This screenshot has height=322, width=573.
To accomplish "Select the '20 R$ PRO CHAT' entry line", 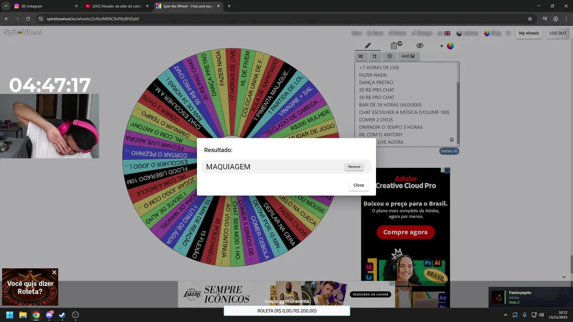I will pyautogui.click(x=376, y=90).
